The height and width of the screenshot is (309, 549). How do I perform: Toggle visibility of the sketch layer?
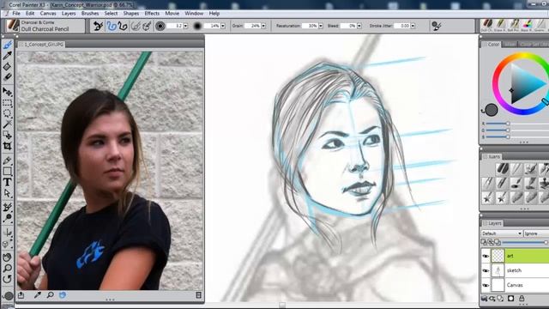(x=486, y=271)
